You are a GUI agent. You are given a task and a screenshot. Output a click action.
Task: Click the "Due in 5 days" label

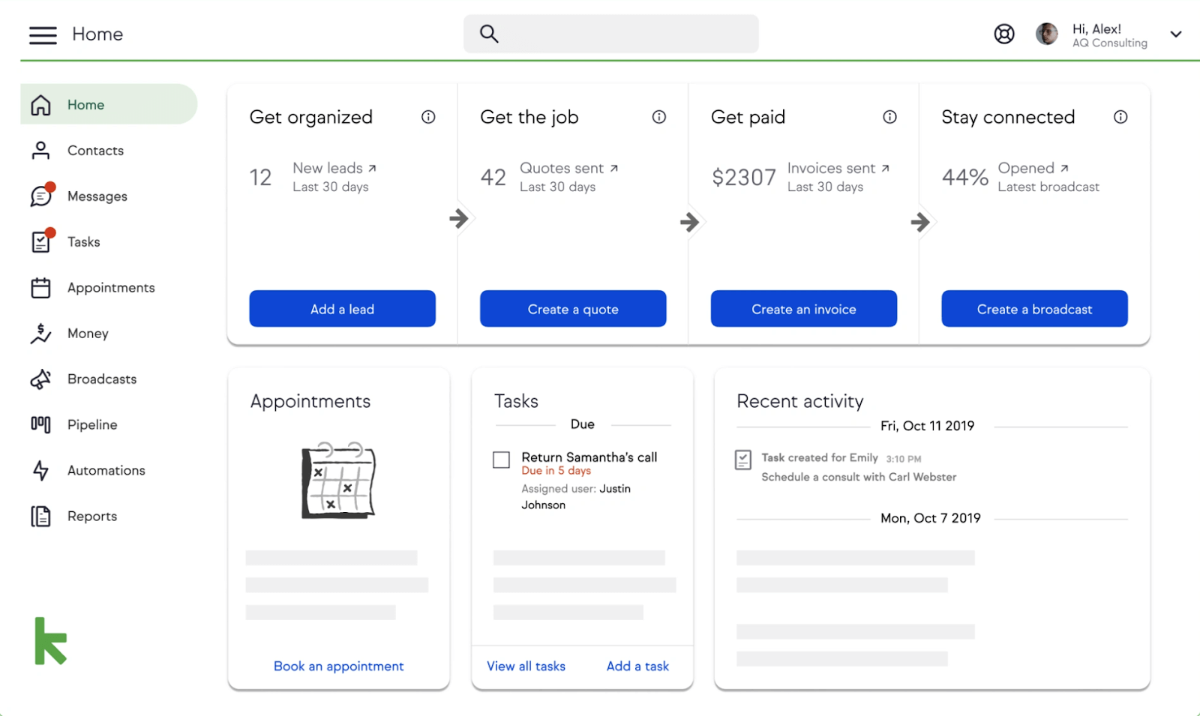coord(556,471)
